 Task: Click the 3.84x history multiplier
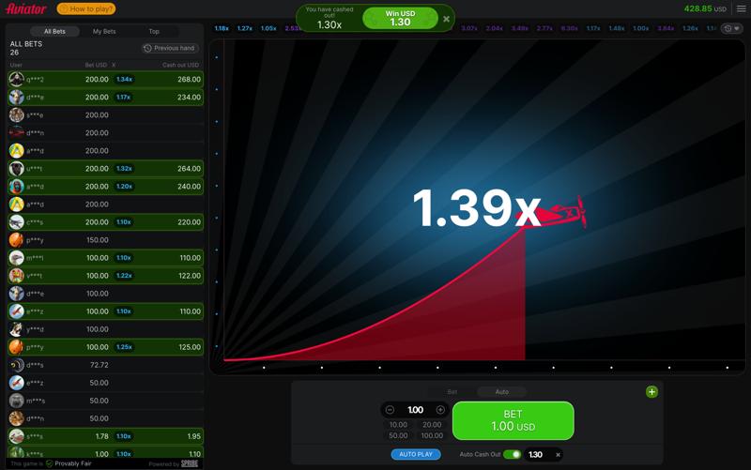pos(666,28)
